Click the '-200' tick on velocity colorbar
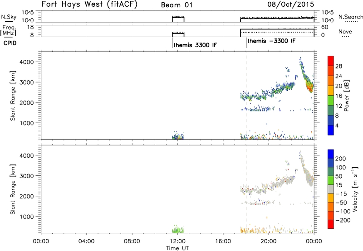This screenshot has height=251, width=363. 343,220
